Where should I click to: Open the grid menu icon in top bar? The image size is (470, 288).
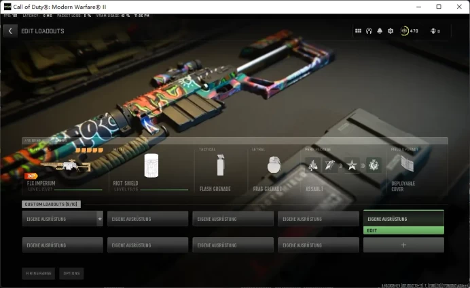[x=358, y=30]
